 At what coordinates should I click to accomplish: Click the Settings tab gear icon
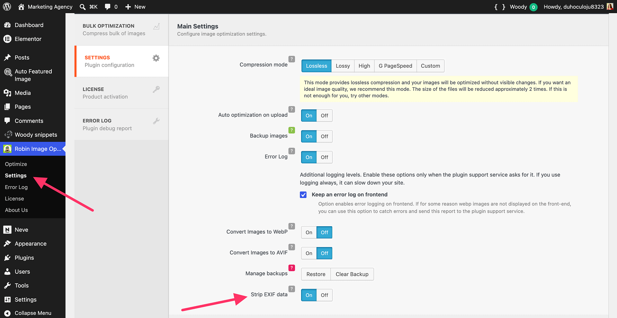(x=156, y=58)
